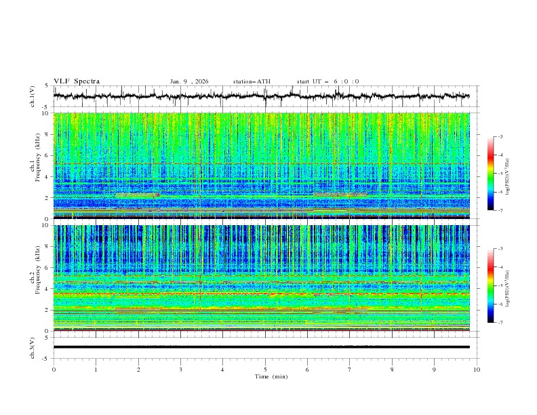Click the 'ch.3(V)' axis label
The height and width of the screenshot is (415, 537).
pyautogui.click(x=33, y=348)
